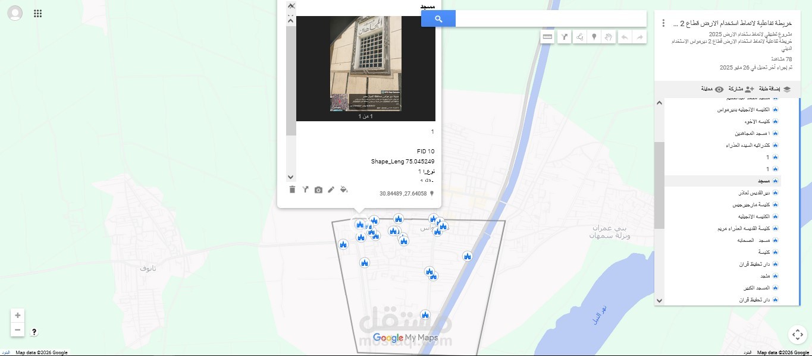812x356 pixels.
Task: Click the redo arrow in map toolbar
Action: pos(639,37)
